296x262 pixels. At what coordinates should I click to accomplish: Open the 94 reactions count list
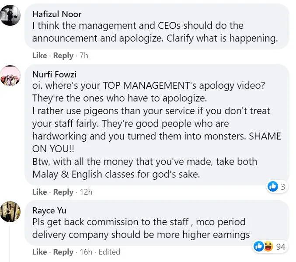tap(280, 247)
